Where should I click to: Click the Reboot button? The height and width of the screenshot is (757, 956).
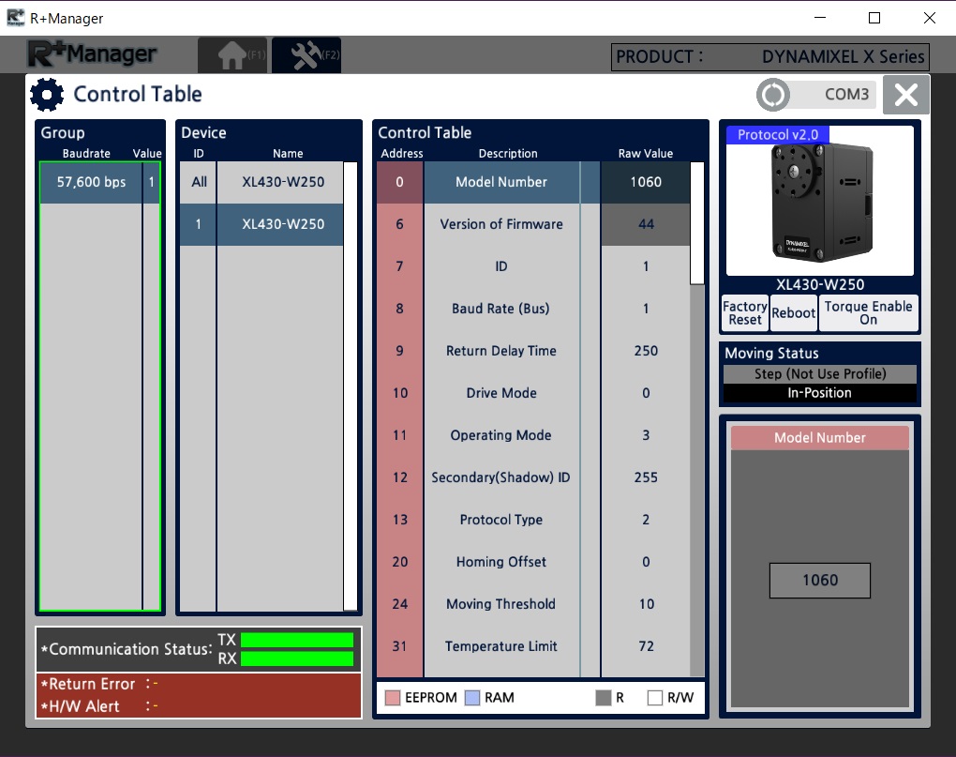[793, 313]
